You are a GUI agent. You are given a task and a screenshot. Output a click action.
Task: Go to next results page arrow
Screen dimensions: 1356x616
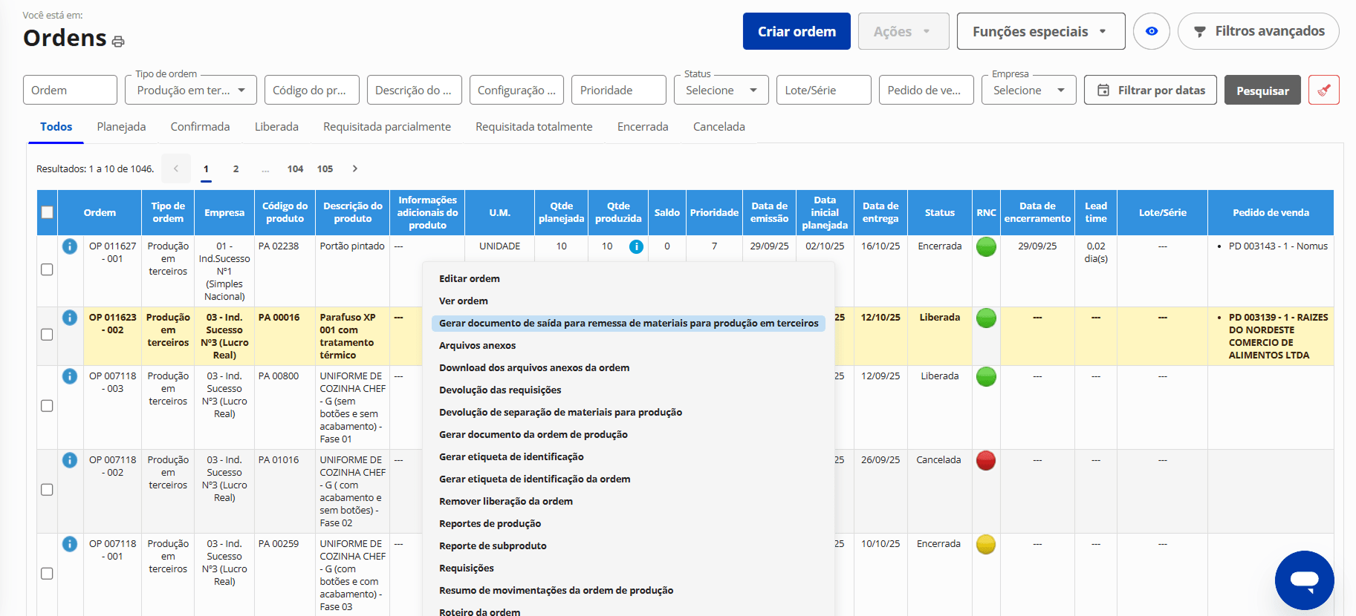coord(355,168)
